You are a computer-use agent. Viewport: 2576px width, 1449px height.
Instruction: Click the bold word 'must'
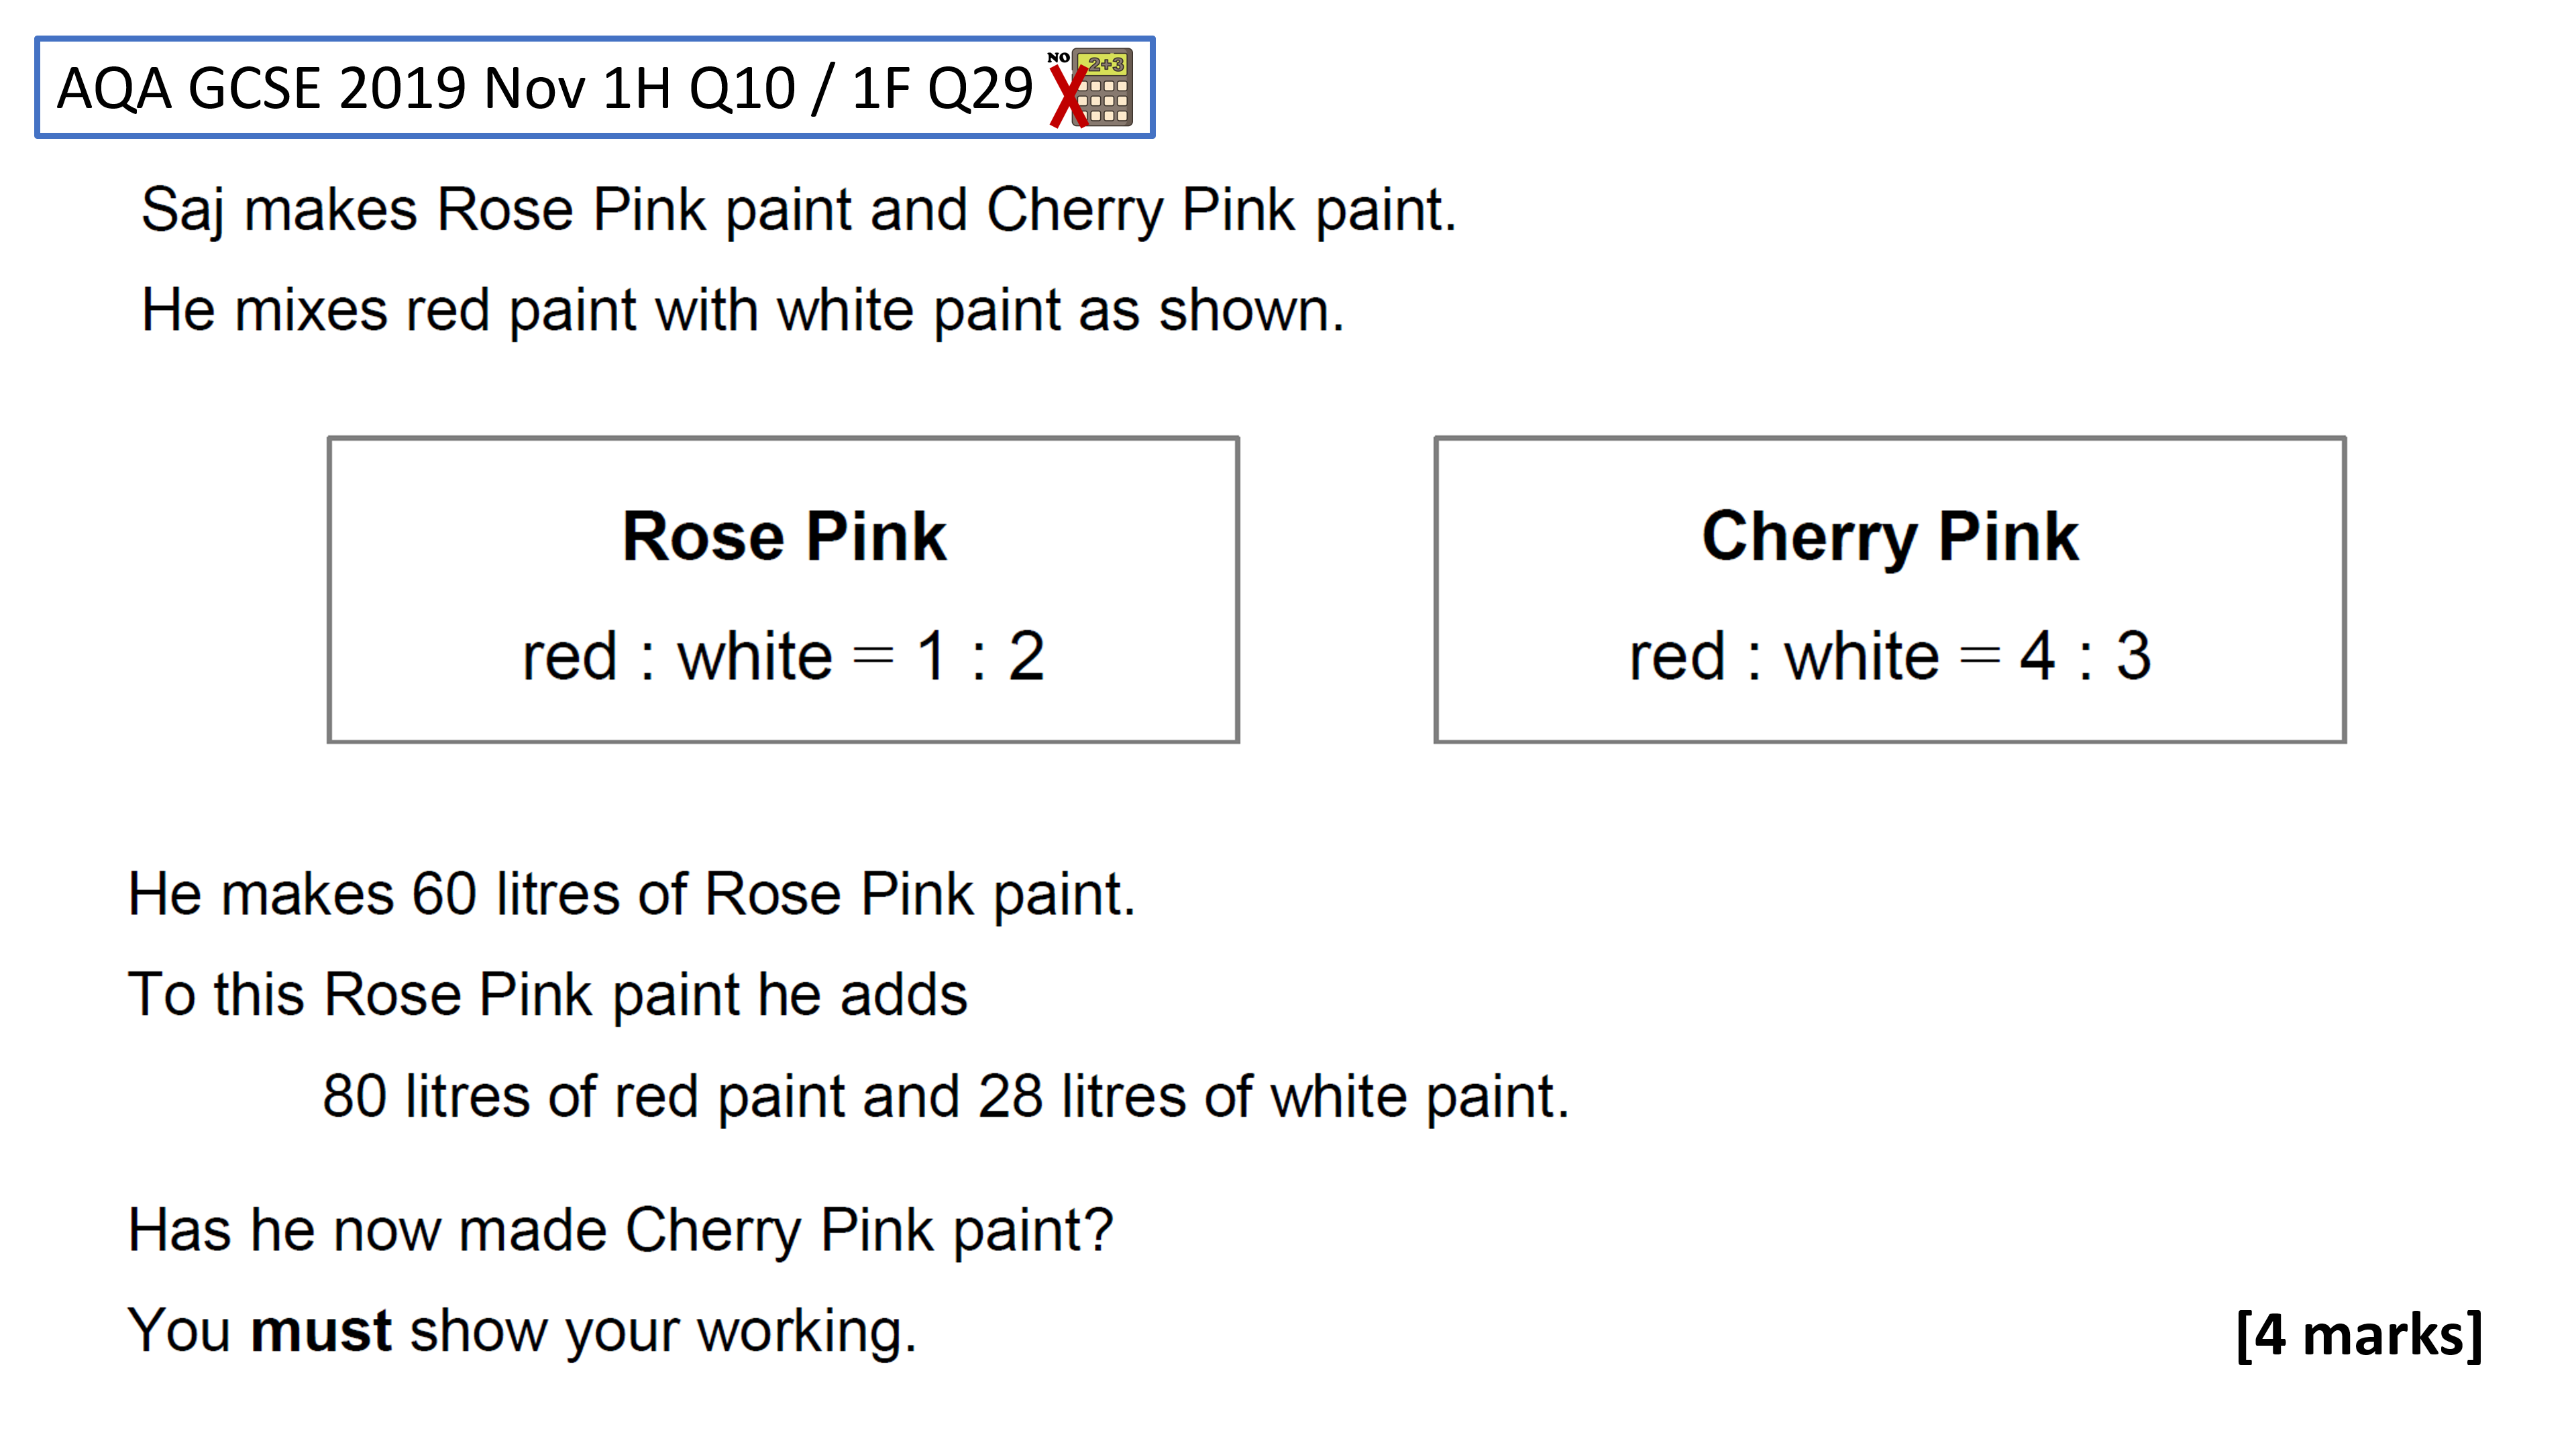click(x=321, y=1332)
